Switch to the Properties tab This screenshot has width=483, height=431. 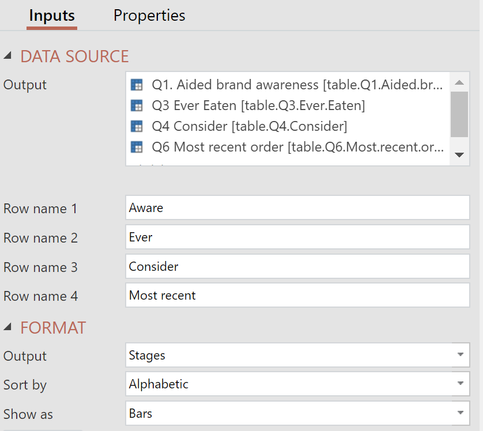tap(149, 16)
